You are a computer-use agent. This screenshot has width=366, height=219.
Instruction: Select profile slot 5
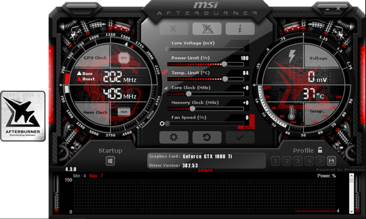(x=321, y=161)
